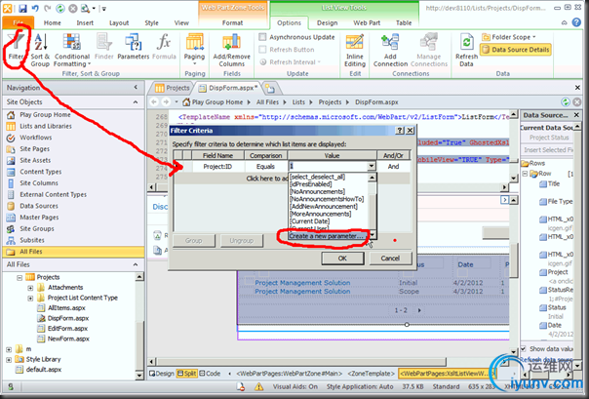Image resolution: width=589 pixels, height=399 pixels.
Task: Select AllItems.aspx in file tree
Action: click(x=66, y=308)
